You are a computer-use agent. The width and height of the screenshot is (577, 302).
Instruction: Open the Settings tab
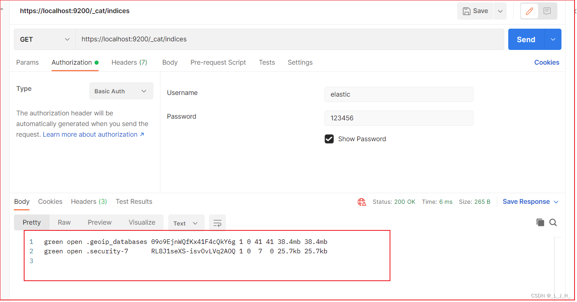300,62
